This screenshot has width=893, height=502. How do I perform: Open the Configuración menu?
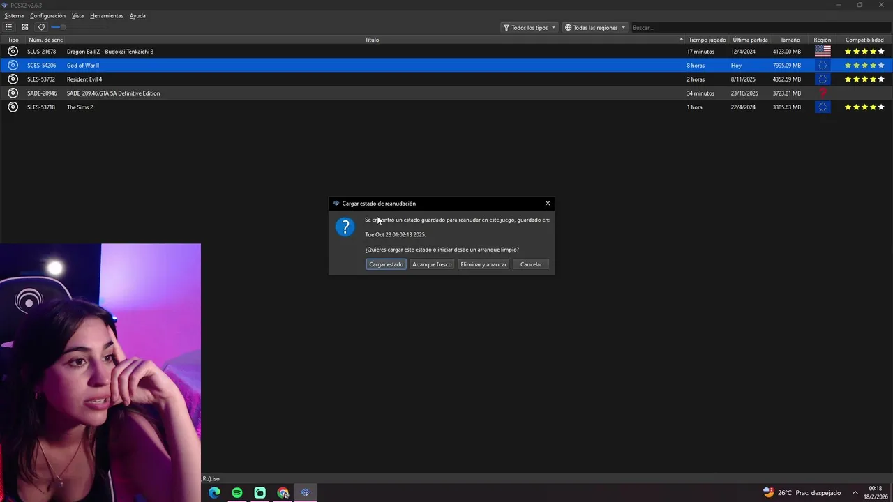pyautogui.click(x=47, y=15)
